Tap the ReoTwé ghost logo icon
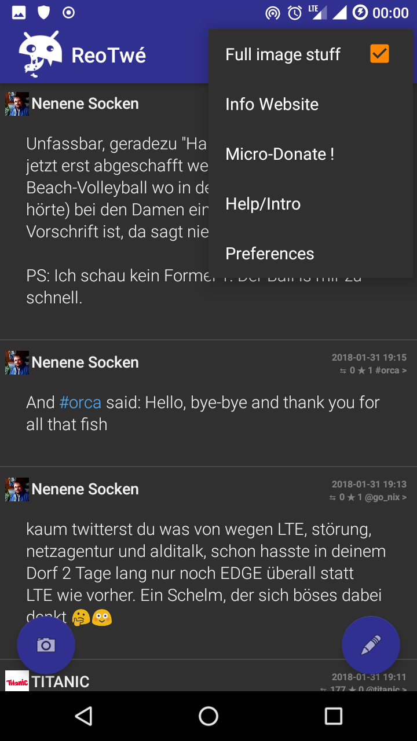 click(x=39, y=54)
